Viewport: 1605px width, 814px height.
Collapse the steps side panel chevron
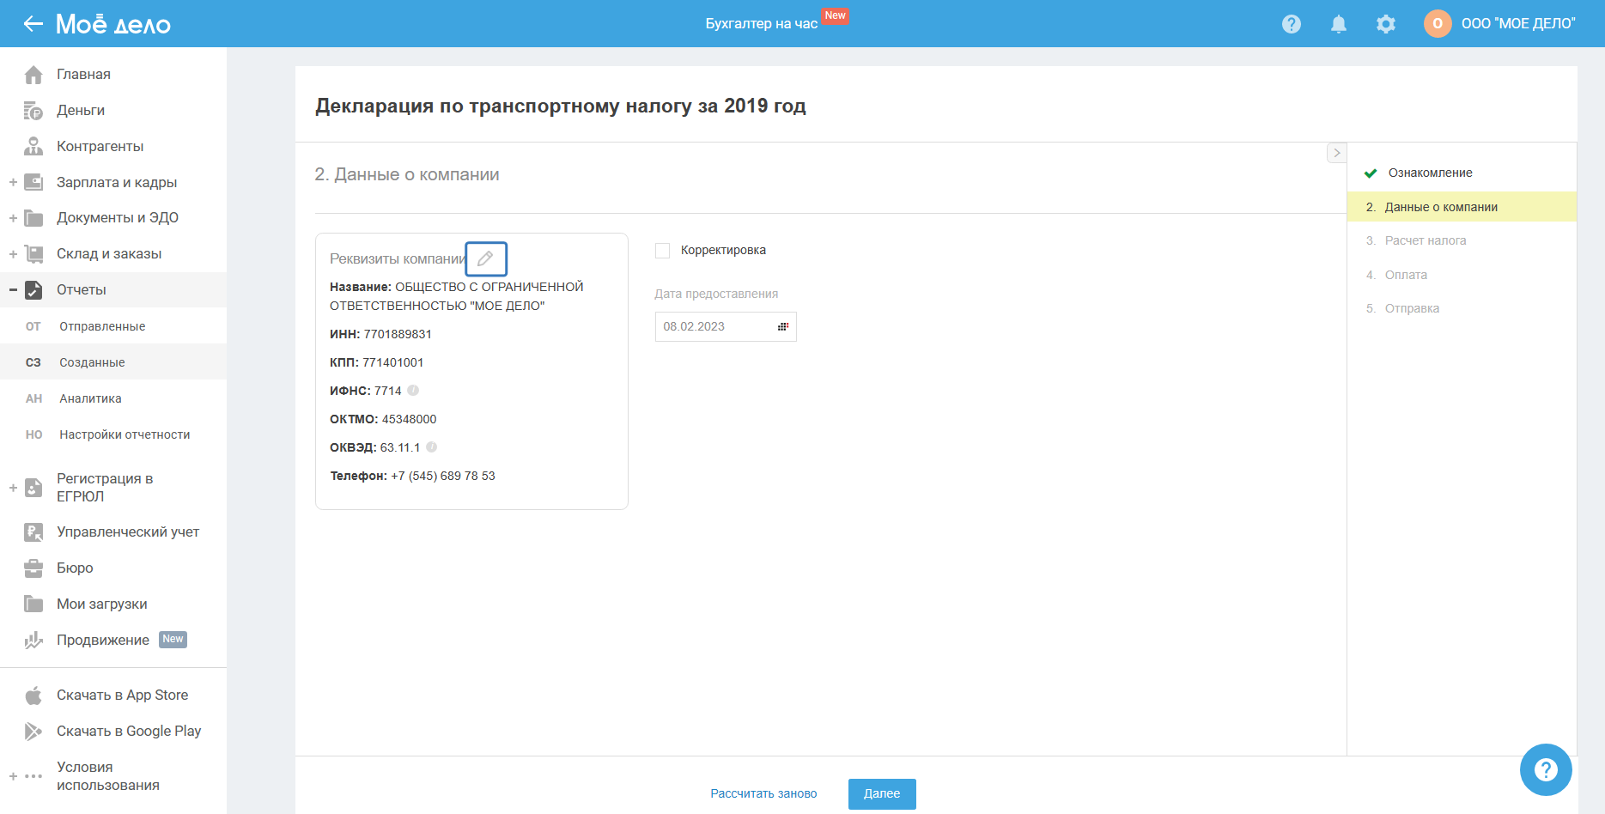(1336, 153)
